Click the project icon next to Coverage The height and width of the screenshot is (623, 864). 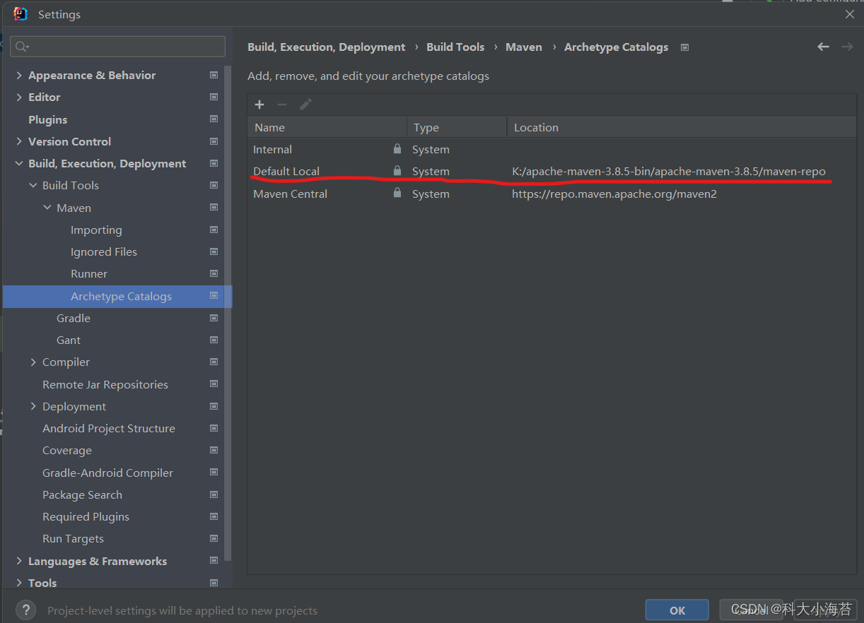[x=214, y=450]
